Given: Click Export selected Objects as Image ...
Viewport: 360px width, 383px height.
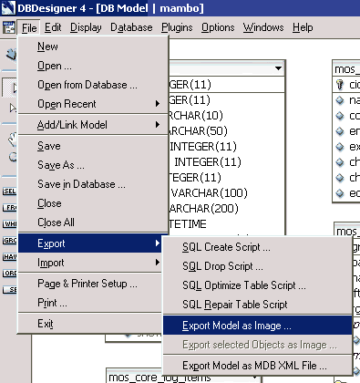Looking at the screenshot, I should [258, 345].
